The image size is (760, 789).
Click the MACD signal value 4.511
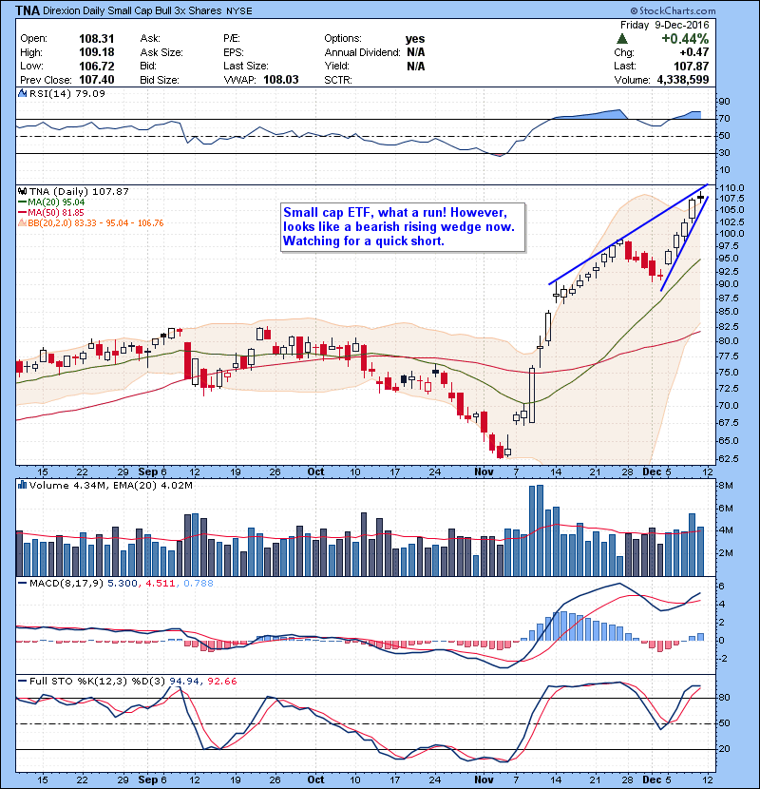[160, 584]
